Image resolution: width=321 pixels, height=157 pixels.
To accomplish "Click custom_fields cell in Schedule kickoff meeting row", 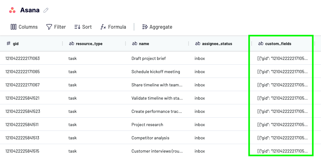I will 283,72.
